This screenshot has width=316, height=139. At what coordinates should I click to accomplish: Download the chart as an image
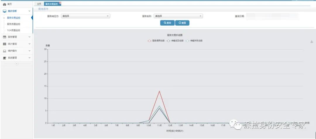coord(312,42)
